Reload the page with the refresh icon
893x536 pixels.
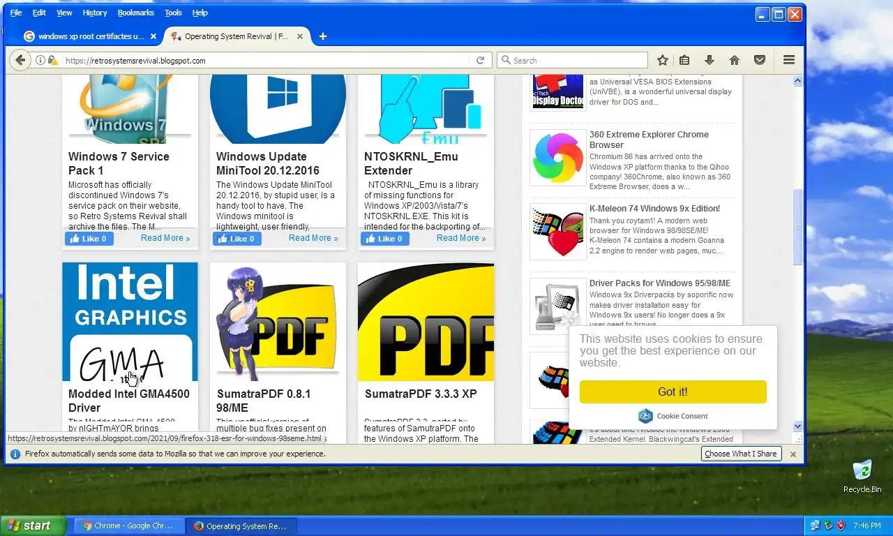pyautogui.click(x=480, y=61)
